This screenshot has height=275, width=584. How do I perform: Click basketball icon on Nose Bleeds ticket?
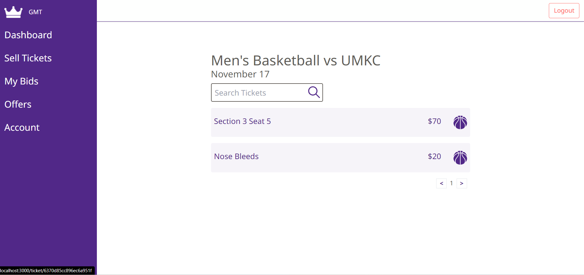(x=460, y=158)
